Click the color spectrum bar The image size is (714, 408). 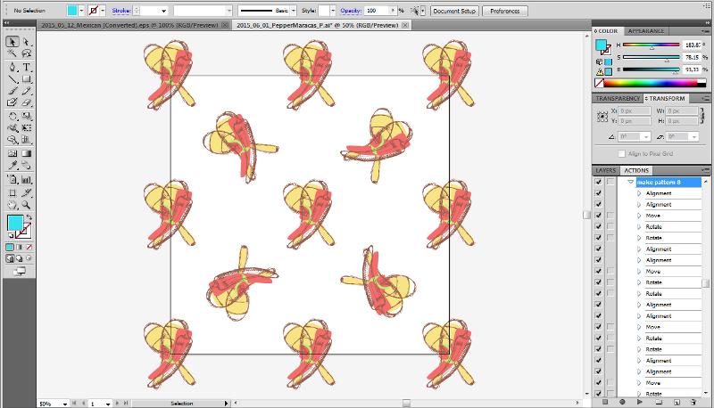pyautogui.click(x=651, y=83)
